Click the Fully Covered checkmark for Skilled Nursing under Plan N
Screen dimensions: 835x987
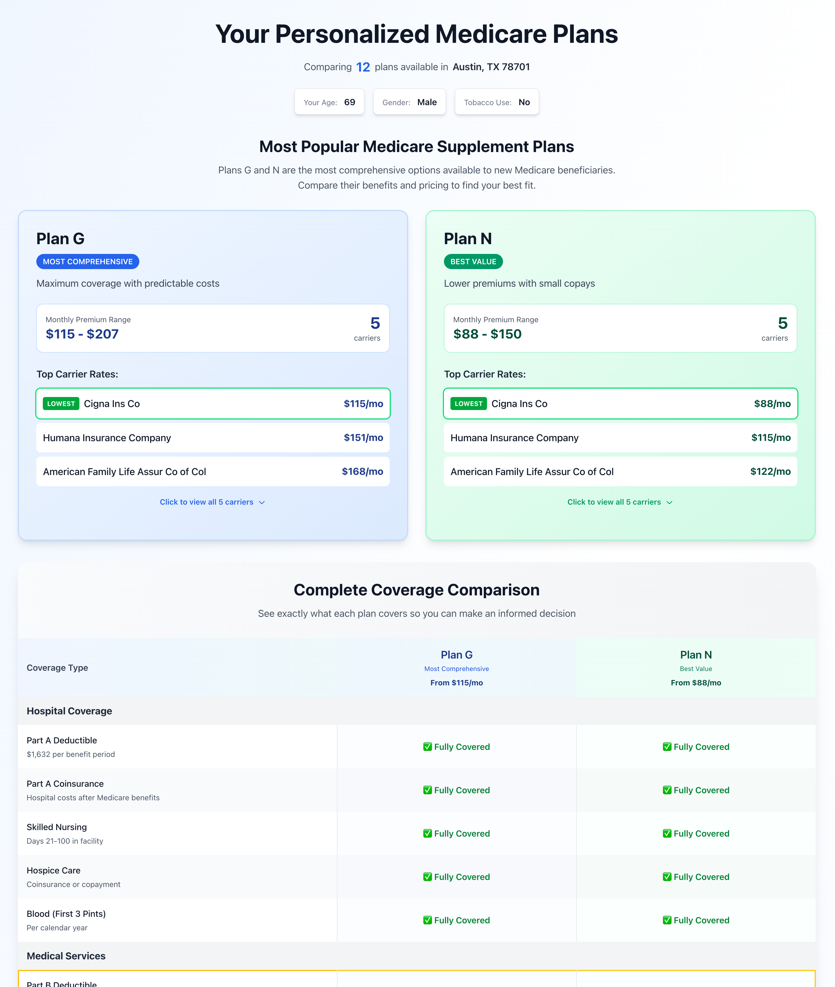667,834
